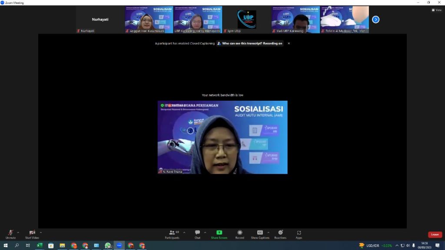Show next participants with the blue arrow

(x=376, y=20)
